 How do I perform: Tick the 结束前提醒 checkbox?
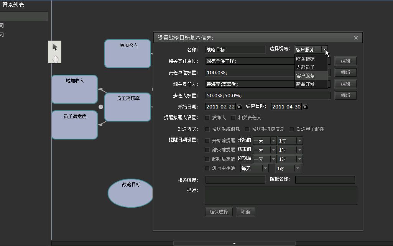pyautogui.click(x=207, y=150)
